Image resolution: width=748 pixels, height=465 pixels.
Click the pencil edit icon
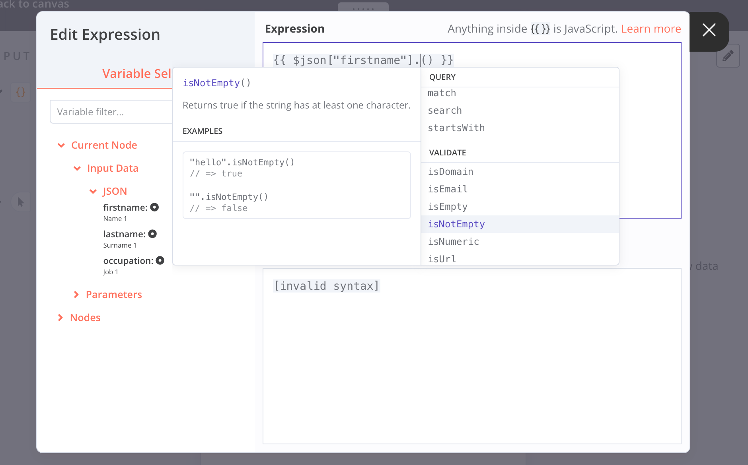(x=728, y=56)
